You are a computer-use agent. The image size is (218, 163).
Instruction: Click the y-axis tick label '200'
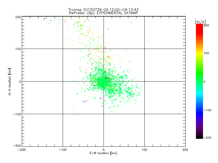18,17
